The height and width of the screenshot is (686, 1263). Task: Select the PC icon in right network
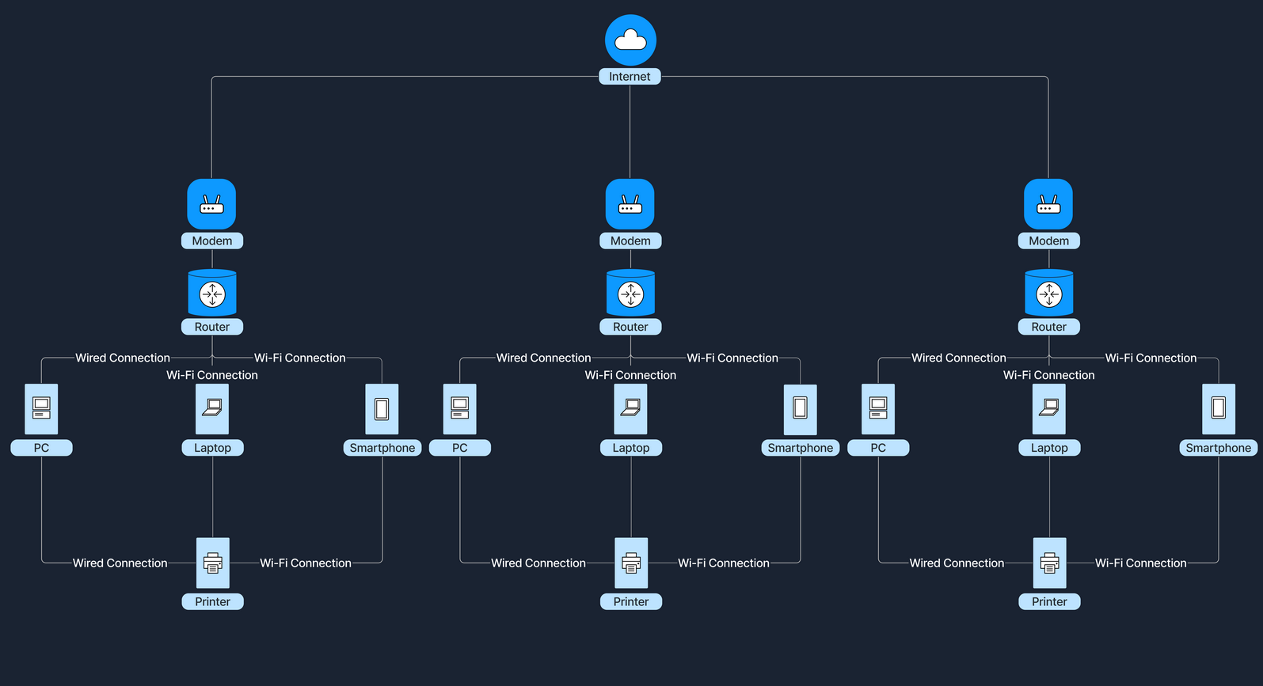(878, 409)
